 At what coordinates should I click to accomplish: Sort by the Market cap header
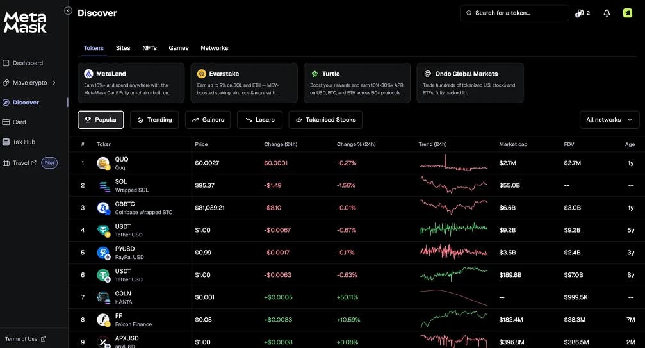pyautogui.click(x=513, y=144)
